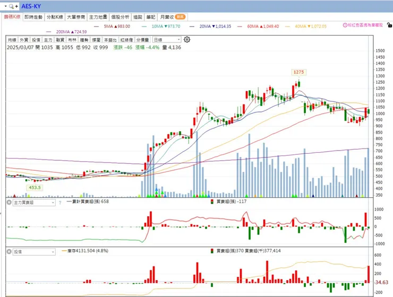Open the small dropdown arrow left of the search icon
This screenshot has width=393, height=297.
[x=5, y=6]
